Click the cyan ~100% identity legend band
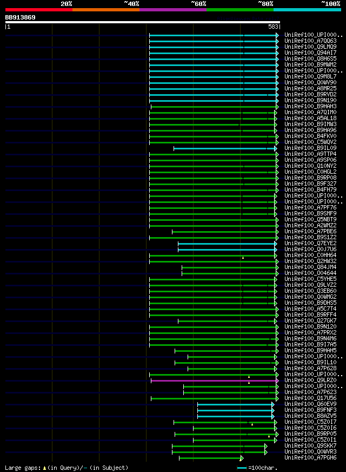Image resolution: width=346 pixels, height=472 pixels. 307,10
